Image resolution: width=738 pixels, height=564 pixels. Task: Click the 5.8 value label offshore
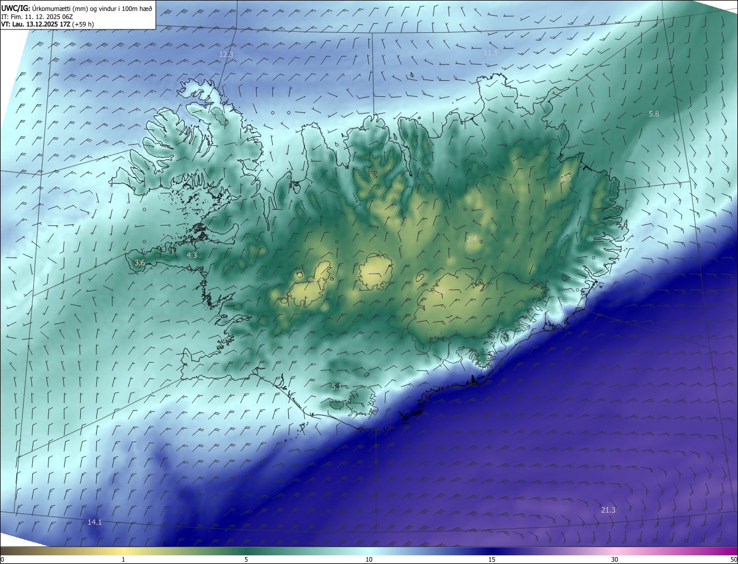click(x=653, y=114)
